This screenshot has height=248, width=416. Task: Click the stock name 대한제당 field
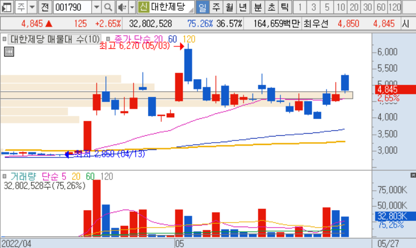[171, 7]
